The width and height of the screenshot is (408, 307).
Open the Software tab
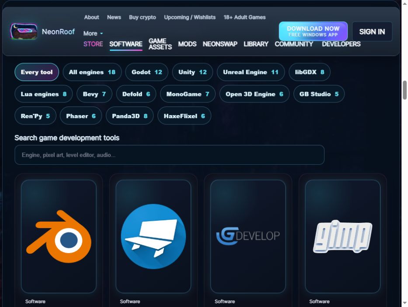[126, 44]
